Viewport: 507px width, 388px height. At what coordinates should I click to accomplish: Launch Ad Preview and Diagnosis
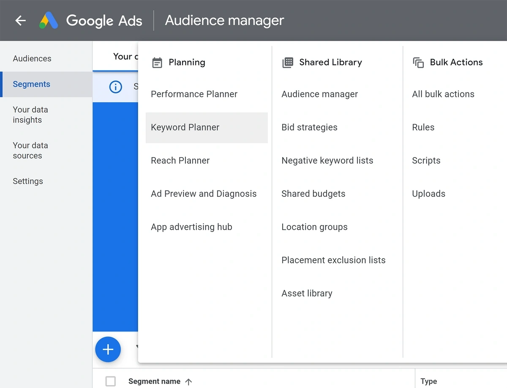pos(204,194)
